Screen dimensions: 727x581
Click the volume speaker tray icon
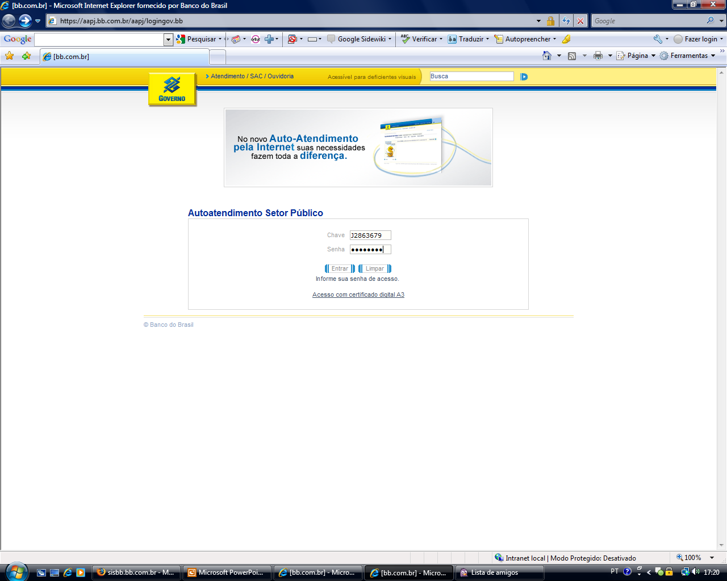[696, 572]
